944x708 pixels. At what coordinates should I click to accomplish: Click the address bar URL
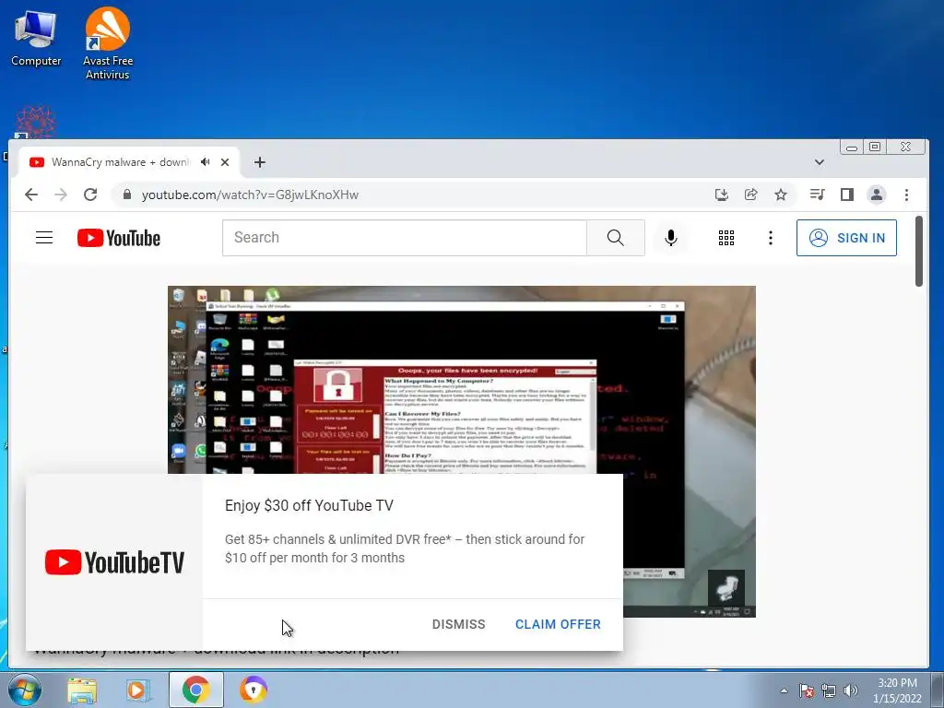250,195
